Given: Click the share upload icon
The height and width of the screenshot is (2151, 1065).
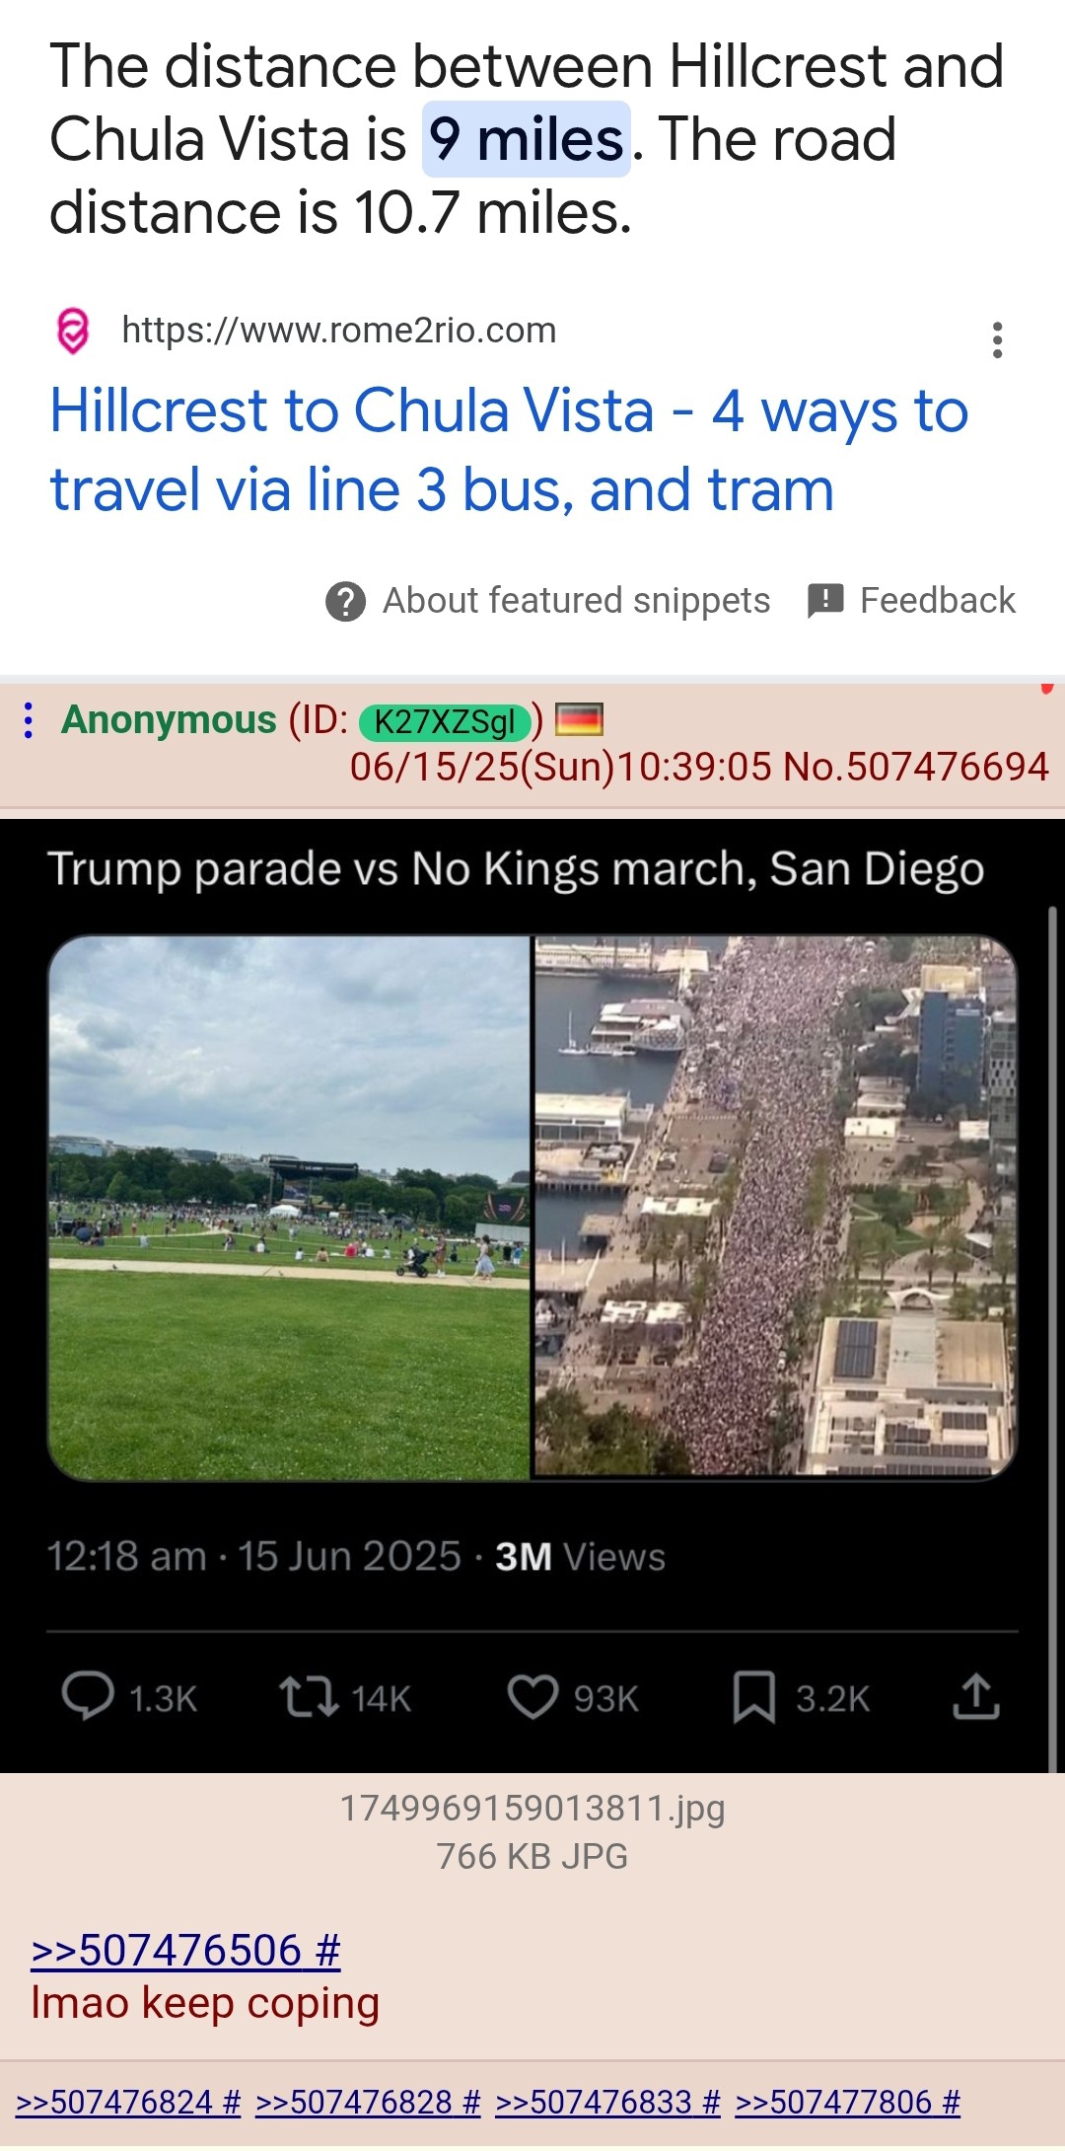Looking at the screenshot, I should point(976,1697).
